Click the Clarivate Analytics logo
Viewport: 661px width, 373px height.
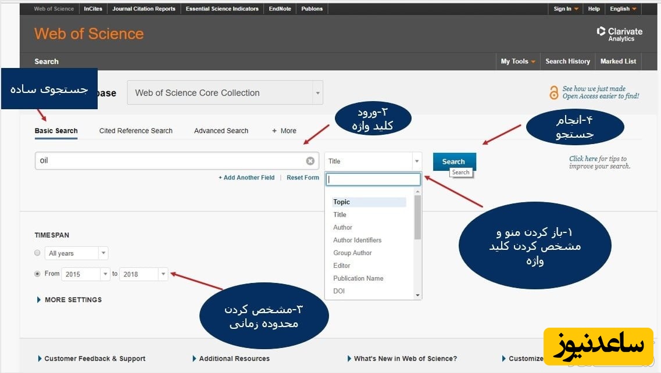click(619, 34)
